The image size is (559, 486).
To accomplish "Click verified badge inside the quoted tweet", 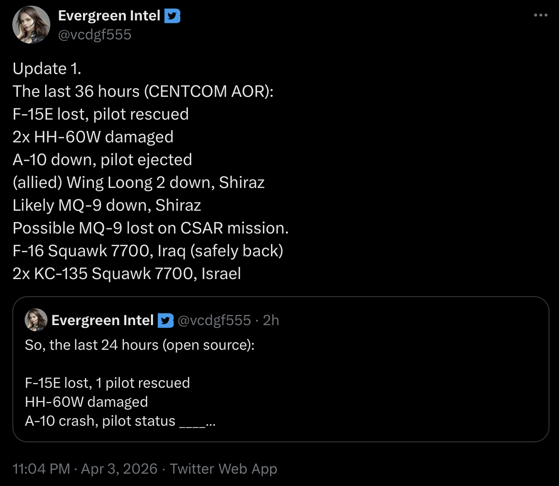I will tap(165, 321).
